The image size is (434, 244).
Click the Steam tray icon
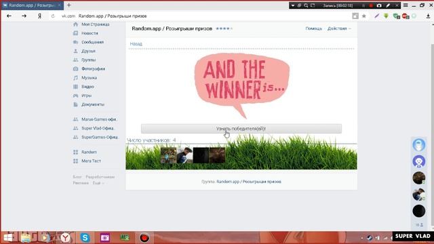tap(370, 238)
